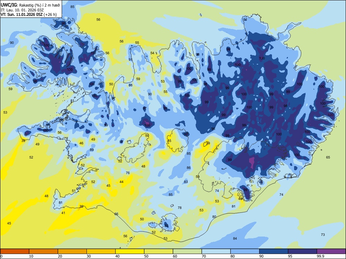Click legend tick label '70'
Viewport: 346px width, 259px height.
click(204, 256)
